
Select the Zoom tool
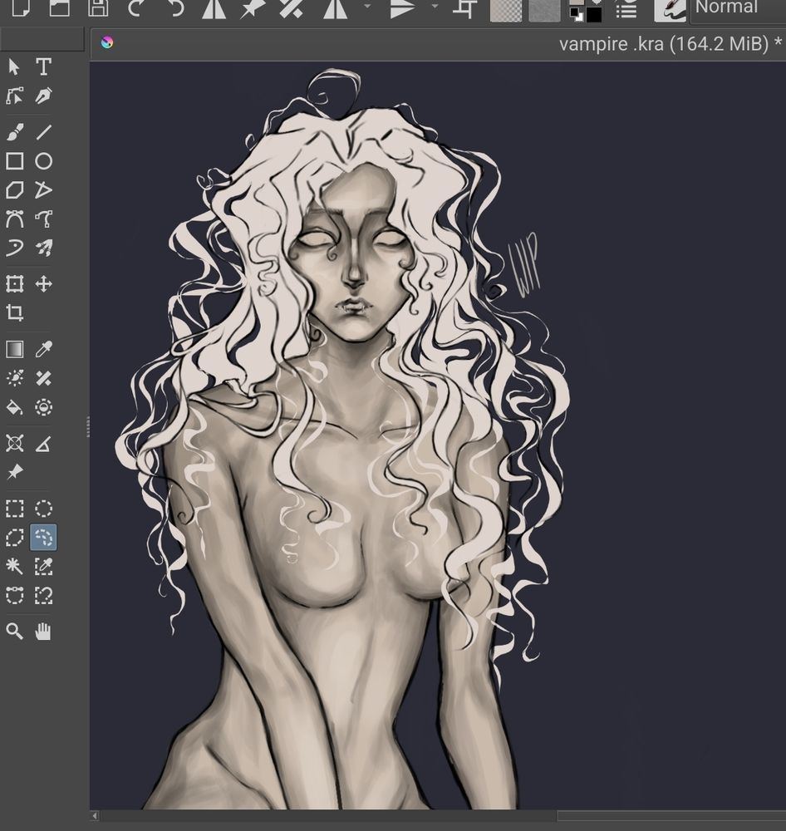(13, 632)
